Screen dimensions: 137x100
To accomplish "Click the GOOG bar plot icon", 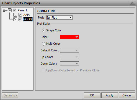I will (15, 19).
